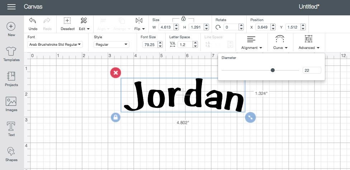The height and width of the screenshot is (170, 350).
Task: Click the resize handle on text box
Action: coord(250,117)
